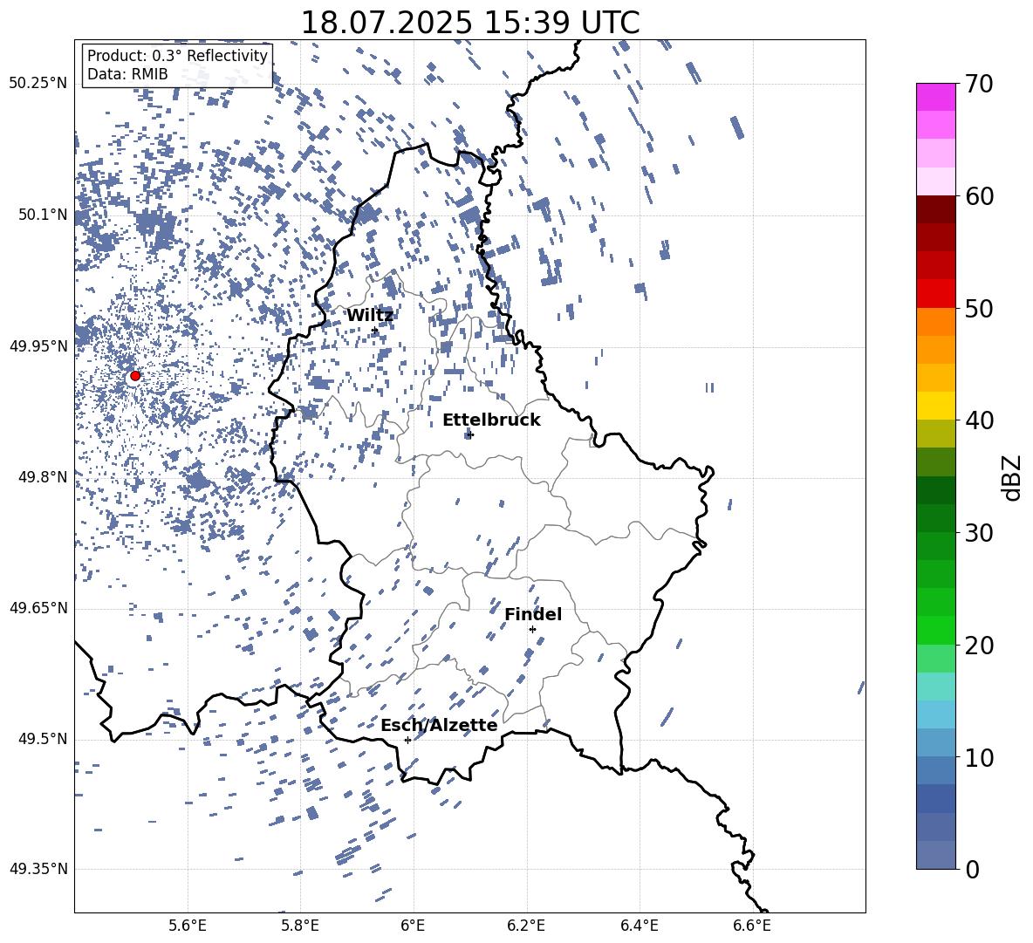The height and width of the screenshot is (943, 1033).
Task: Click the colorbar tick label '20'
Action: [x=979, y=646]
